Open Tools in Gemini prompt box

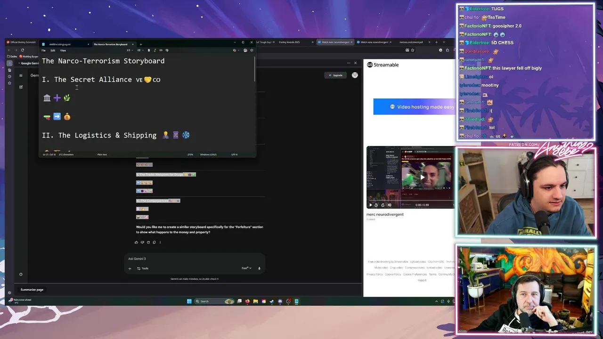click(x=143, y=268)
